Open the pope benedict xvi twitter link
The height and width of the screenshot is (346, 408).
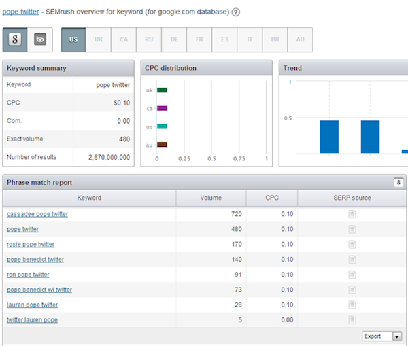point(39,290)
